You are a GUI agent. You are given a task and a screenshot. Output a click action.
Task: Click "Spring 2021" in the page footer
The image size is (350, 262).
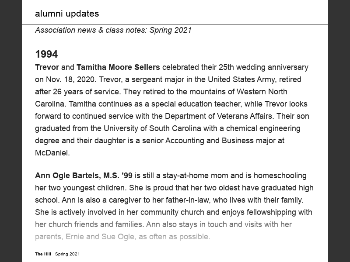67,254
